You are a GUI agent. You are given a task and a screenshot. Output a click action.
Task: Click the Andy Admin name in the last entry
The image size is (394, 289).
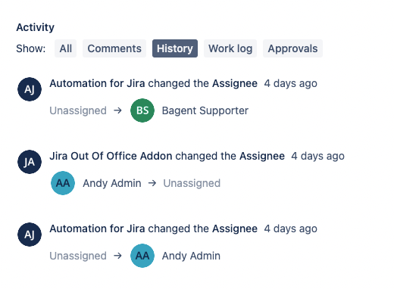click(191, 256)
